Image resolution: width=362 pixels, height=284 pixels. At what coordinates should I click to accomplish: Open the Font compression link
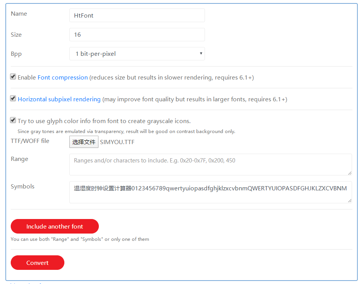[x=62, y=77]
